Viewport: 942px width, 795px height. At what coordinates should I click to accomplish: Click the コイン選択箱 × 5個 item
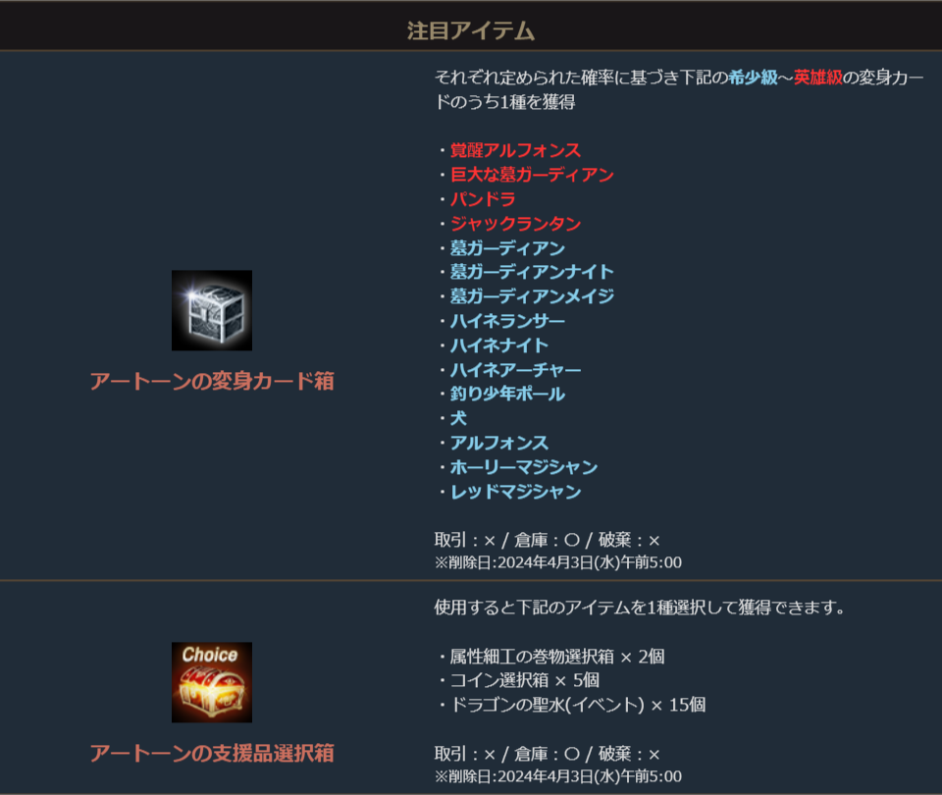[x=524, y=680]
